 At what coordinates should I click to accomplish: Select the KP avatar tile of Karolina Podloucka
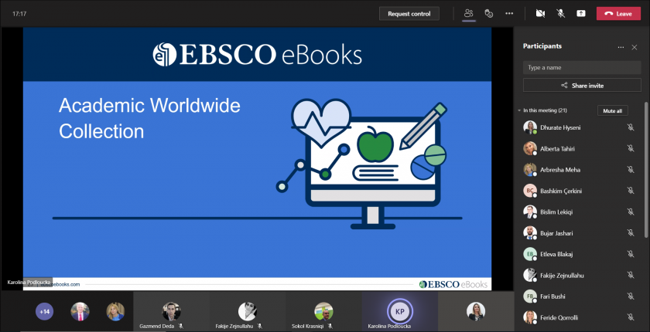(x=399, y=312)
